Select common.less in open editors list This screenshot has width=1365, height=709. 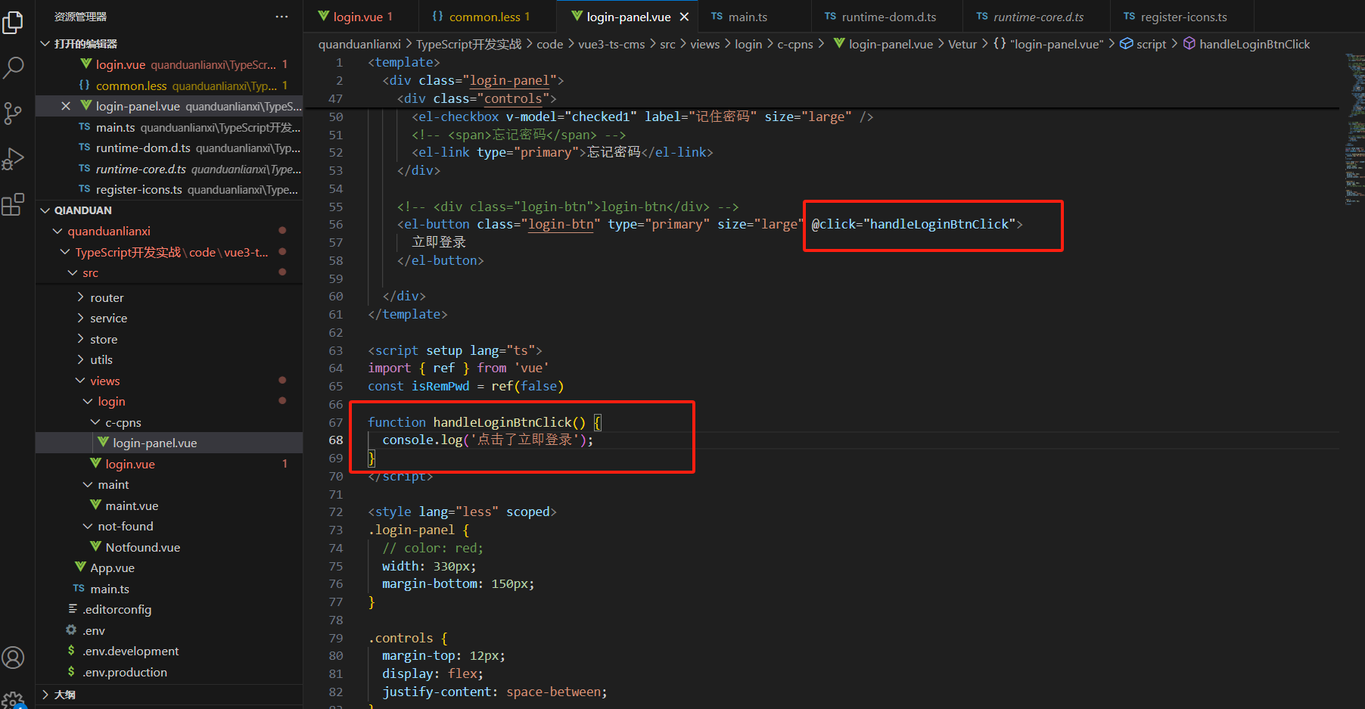[169, 86]
